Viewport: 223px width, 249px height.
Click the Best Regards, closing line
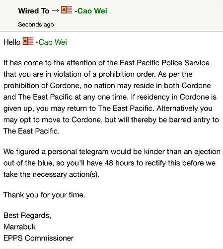pyautogui.click(x=27, y=216)
